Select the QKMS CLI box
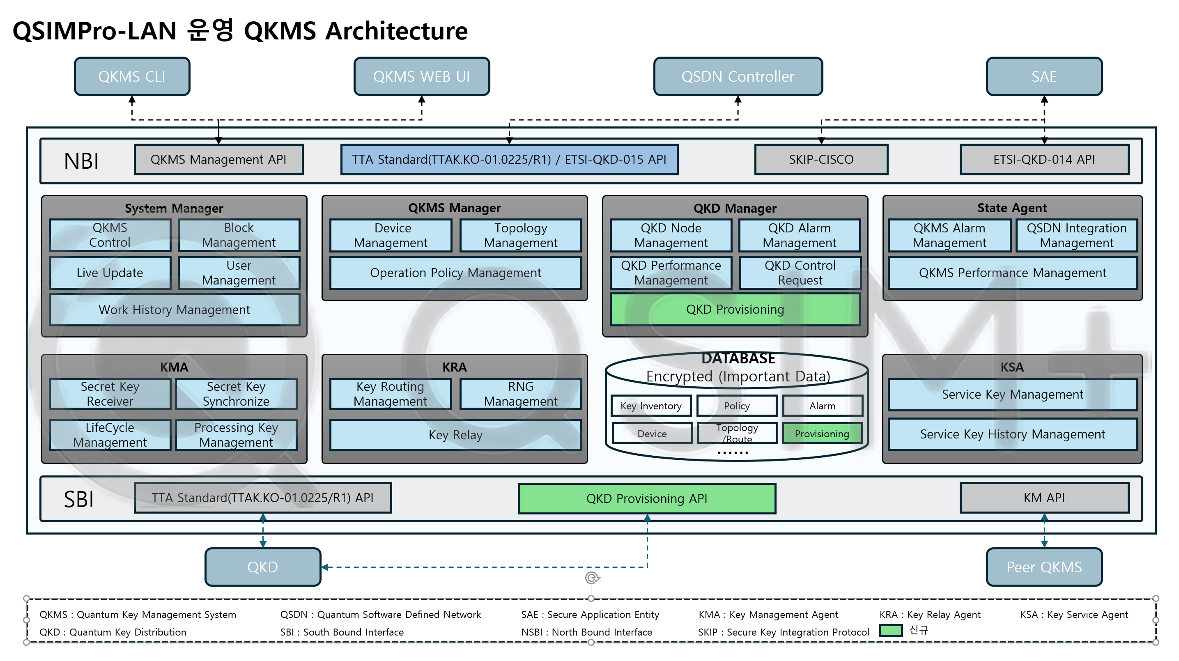The height and width of the screenshot is (661, 1179). [x=132, y=76]
